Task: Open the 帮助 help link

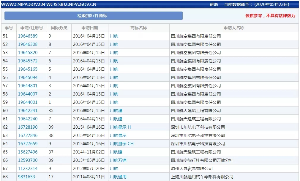Action: tap(214, 4)
